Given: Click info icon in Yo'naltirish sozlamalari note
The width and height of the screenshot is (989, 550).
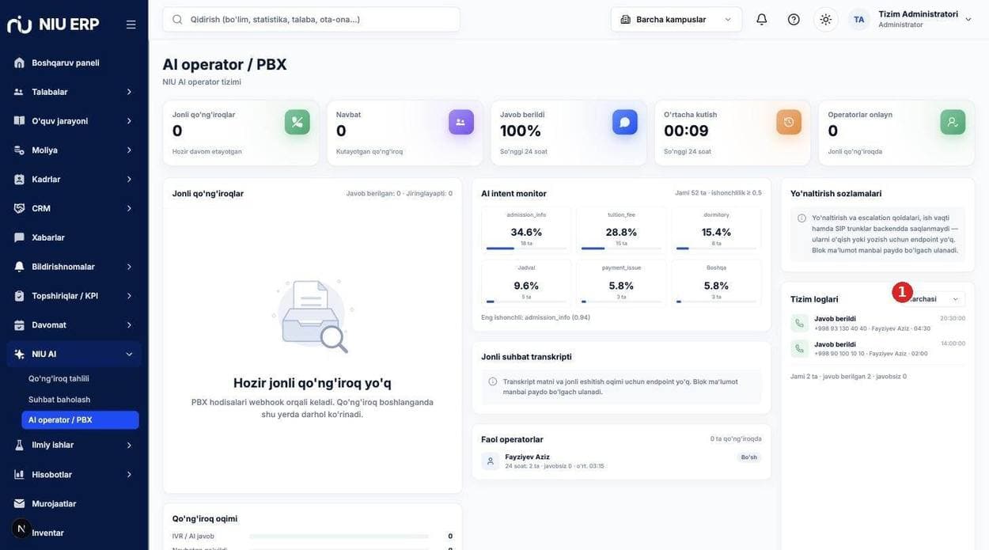Looking at the screenshot, I should tap(801, 218).
